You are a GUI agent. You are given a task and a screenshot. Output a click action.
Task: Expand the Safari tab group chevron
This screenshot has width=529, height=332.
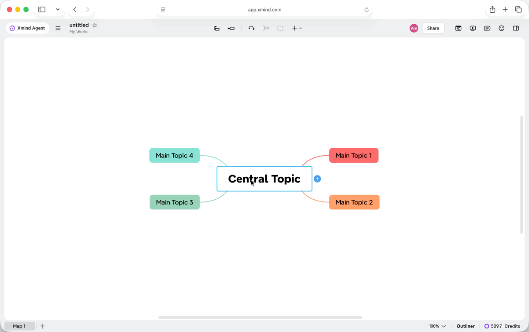[x=58, y=9]
